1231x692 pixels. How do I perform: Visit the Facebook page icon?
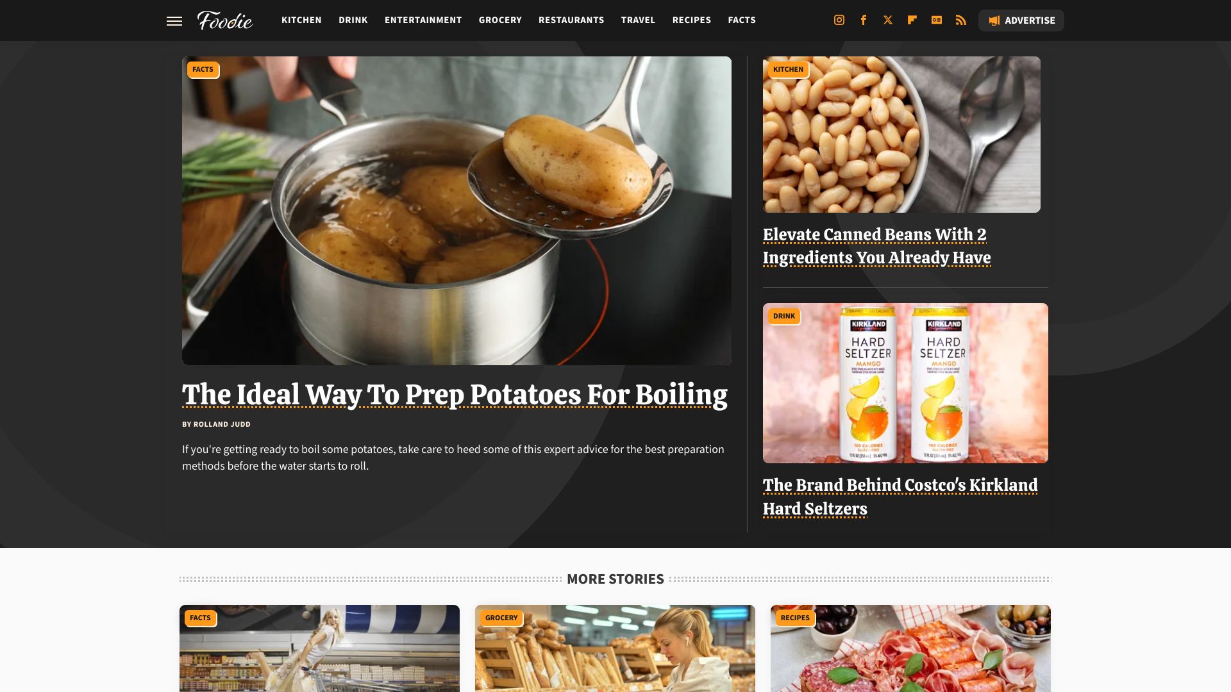coord(864,21)
